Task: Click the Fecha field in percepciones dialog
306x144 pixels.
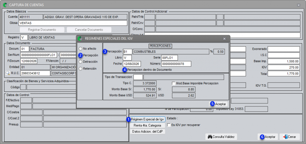Action: pos(132,64)
